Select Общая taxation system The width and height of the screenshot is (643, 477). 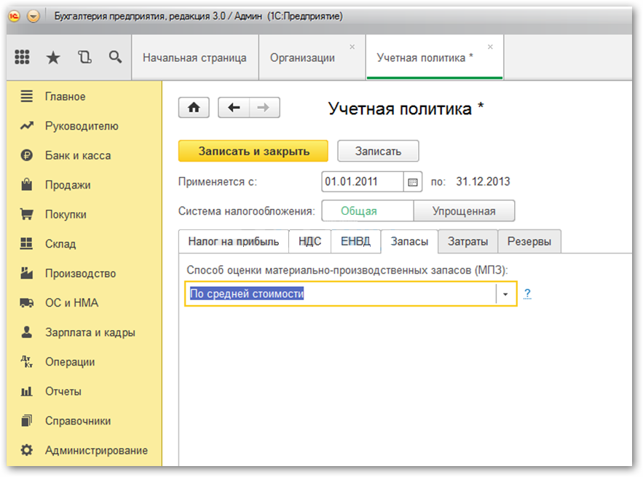click(x=368, y=210)
